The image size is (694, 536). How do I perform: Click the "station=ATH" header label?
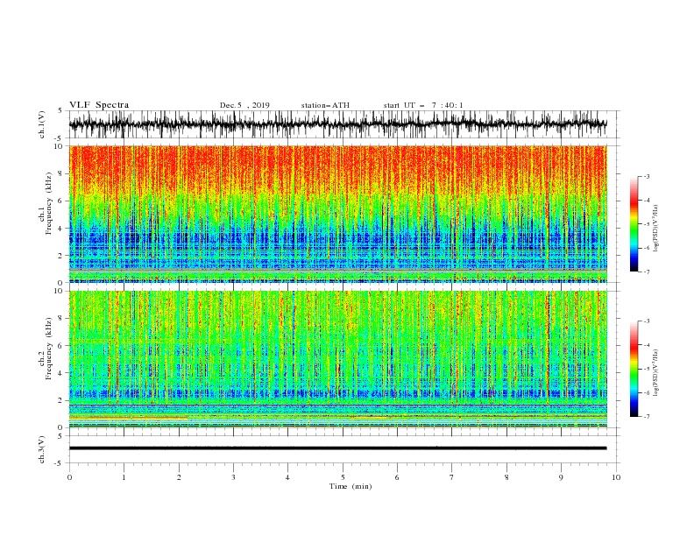325,105
